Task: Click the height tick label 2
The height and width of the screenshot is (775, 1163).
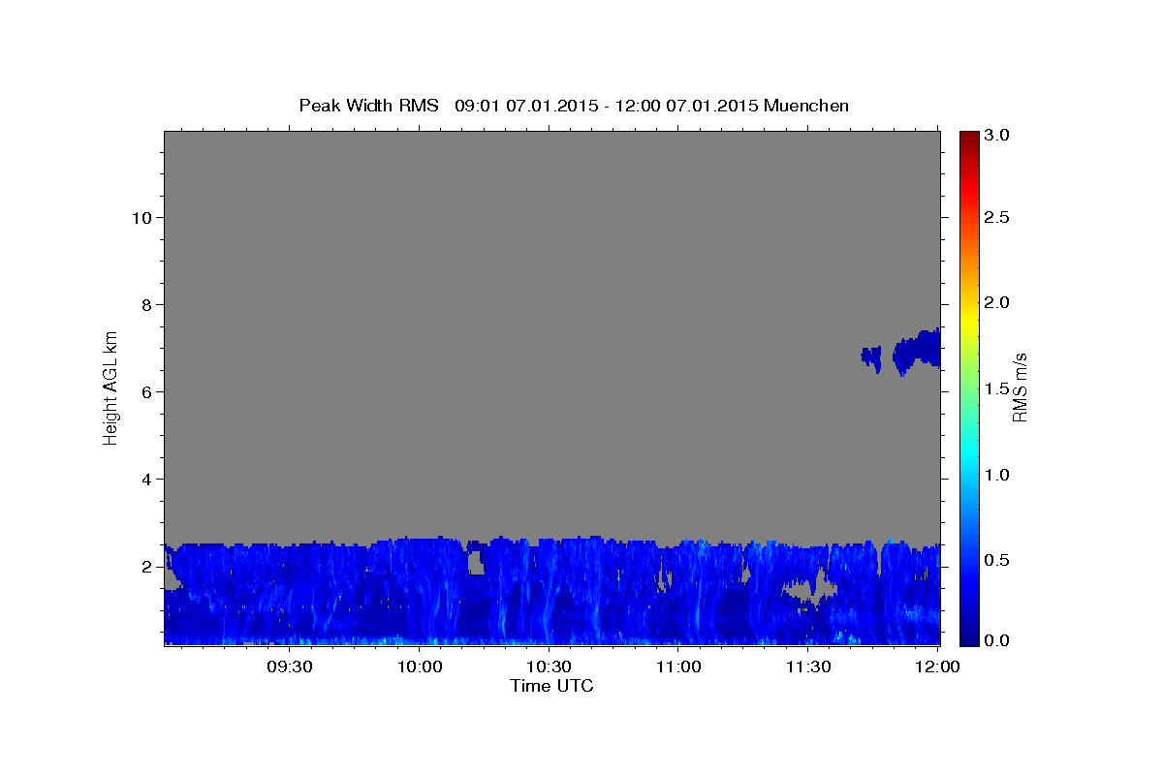Action: [146, 567]
